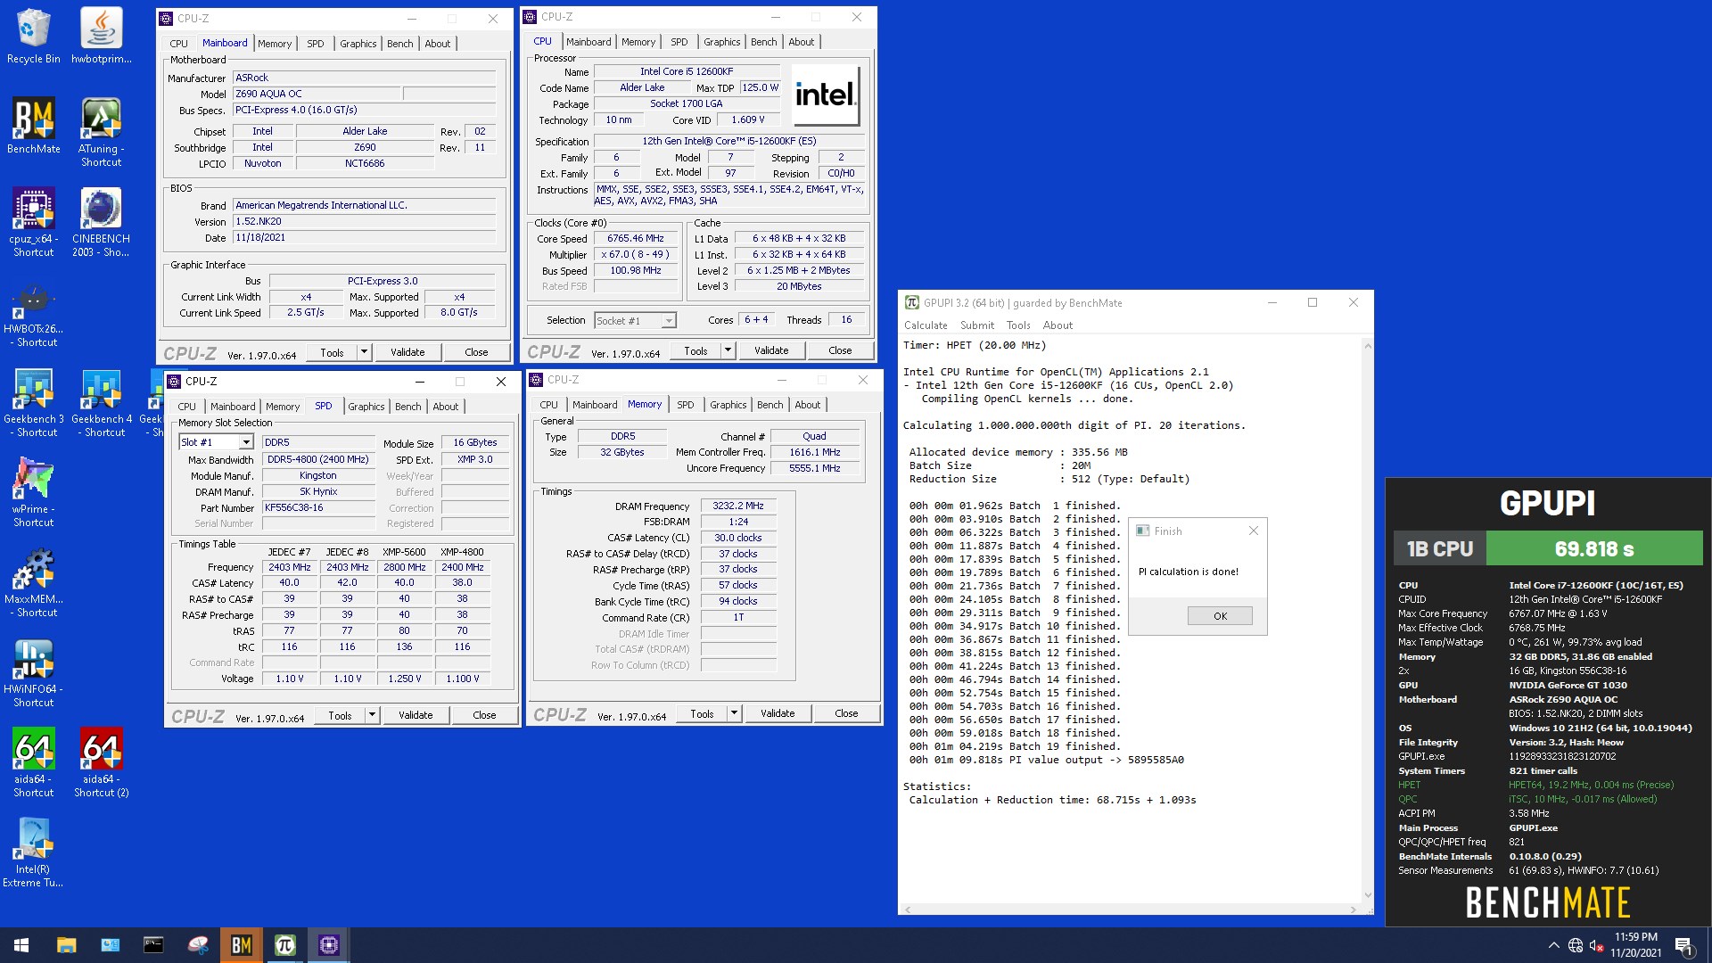Image resolution: width=1712 pixels, height=963 pixels.
Task: Open the wPrime shortcut icon
Action: 34,493
